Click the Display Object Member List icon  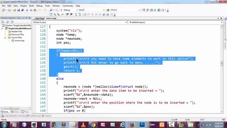[51, 14]
